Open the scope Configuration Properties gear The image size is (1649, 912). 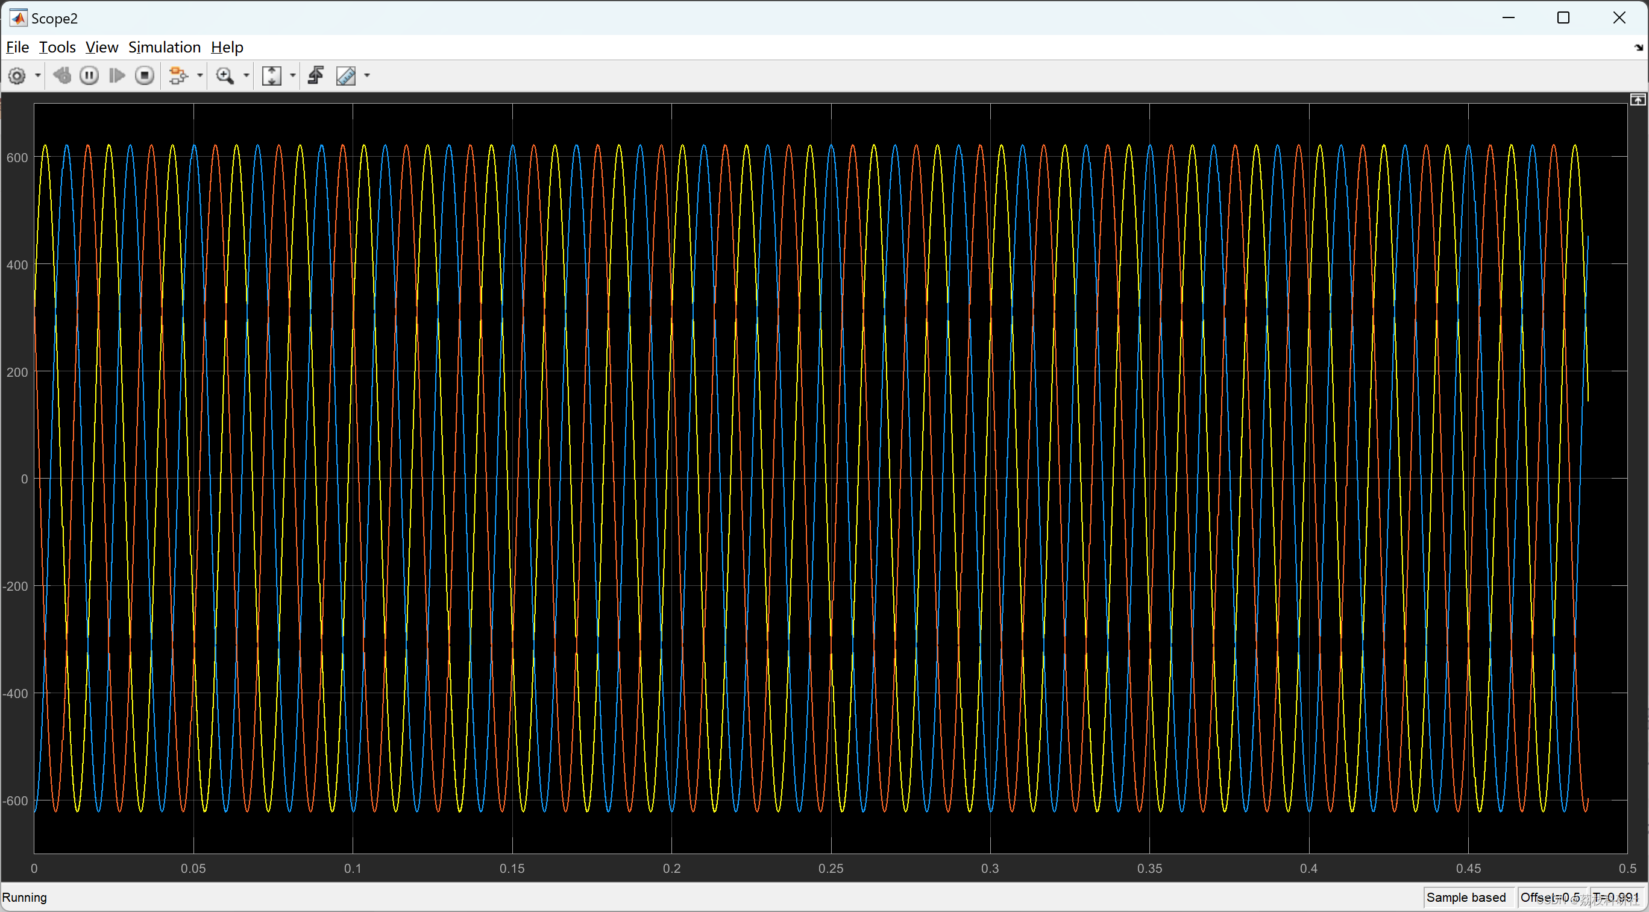tap(17, 76)
